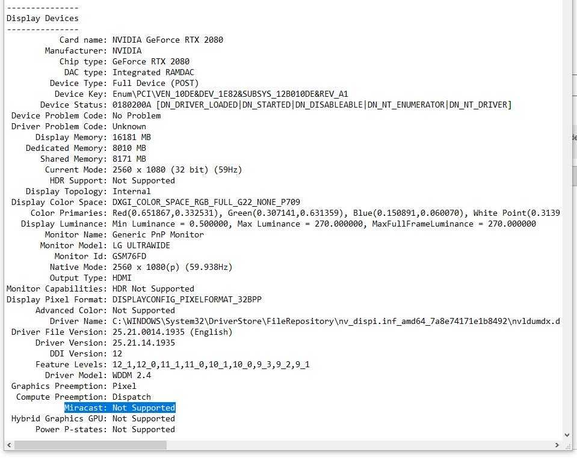The image size is (577, 458).
Task: Click Feature Levels value 12_1,12_0,11_1 list
Action: 211,365
